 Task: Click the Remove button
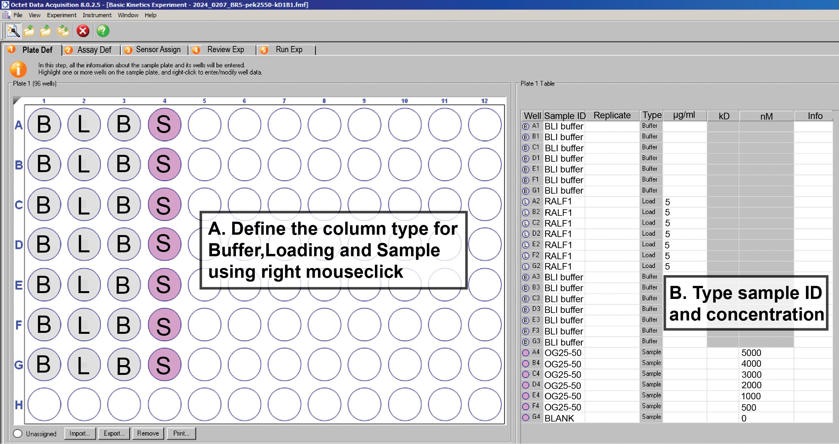coord(148,433)
